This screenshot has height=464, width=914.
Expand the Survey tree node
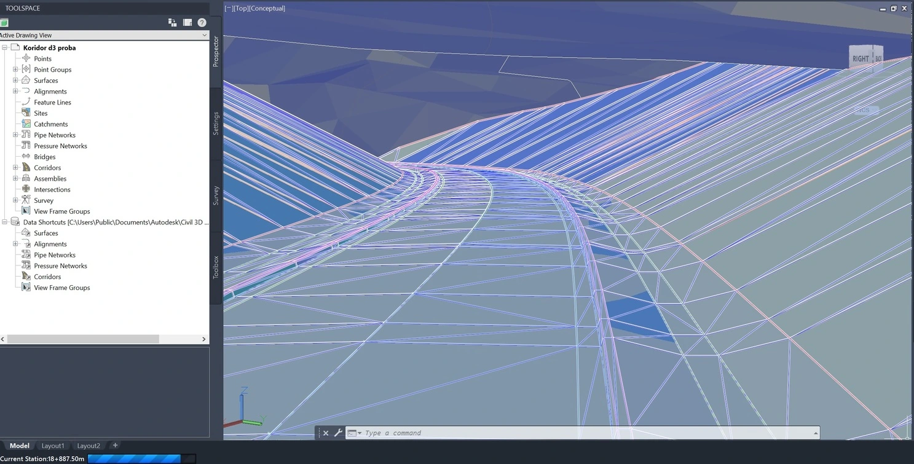coord(15,200)
